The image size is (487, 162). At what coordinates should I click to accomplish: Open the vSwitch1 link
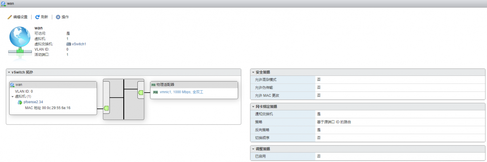point(79,44)
